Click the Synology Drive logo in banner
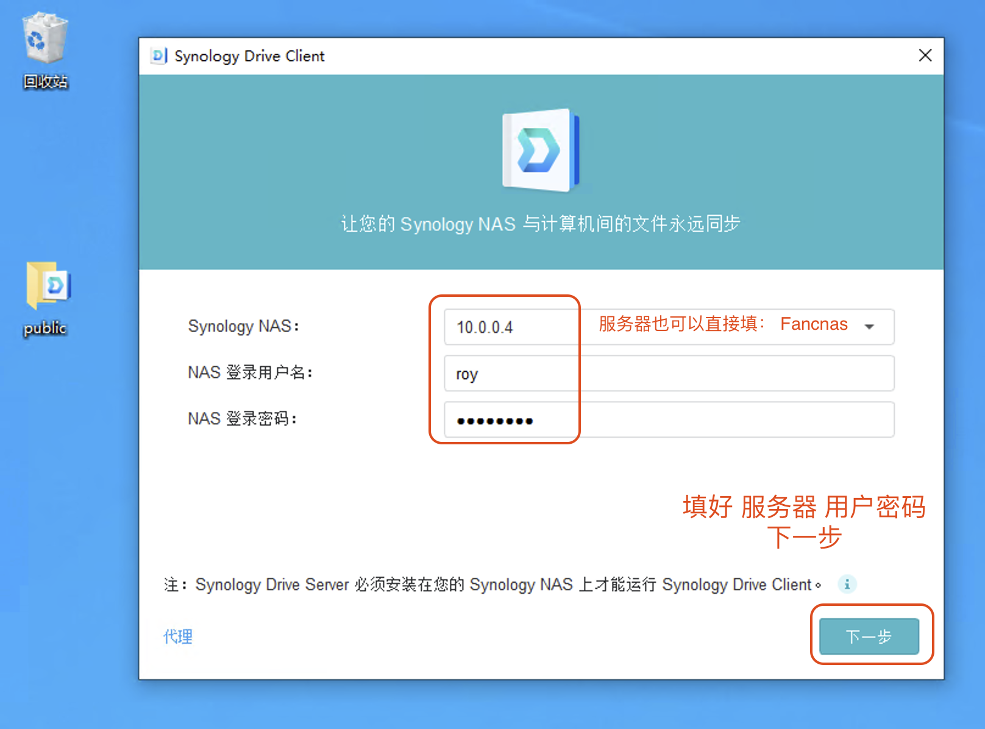Viewport: 985px width, 729px height. pyautogui.click(x=541, y=150)
